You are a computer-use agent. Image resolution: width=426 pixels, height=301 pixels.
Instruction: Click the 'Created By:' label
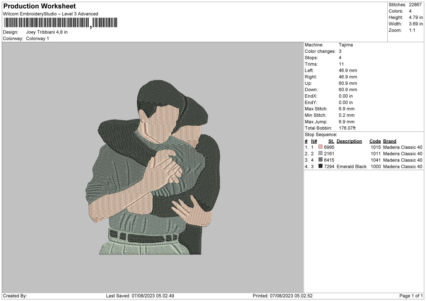click(x=15, y=296)
